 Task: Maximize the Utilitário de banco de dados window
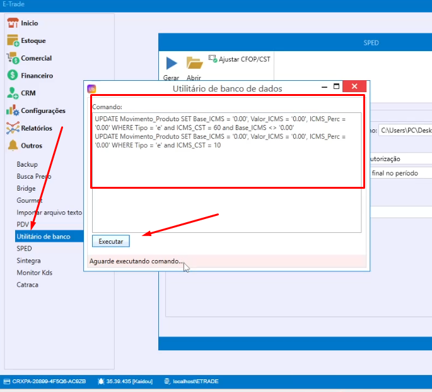coord(336,87)
